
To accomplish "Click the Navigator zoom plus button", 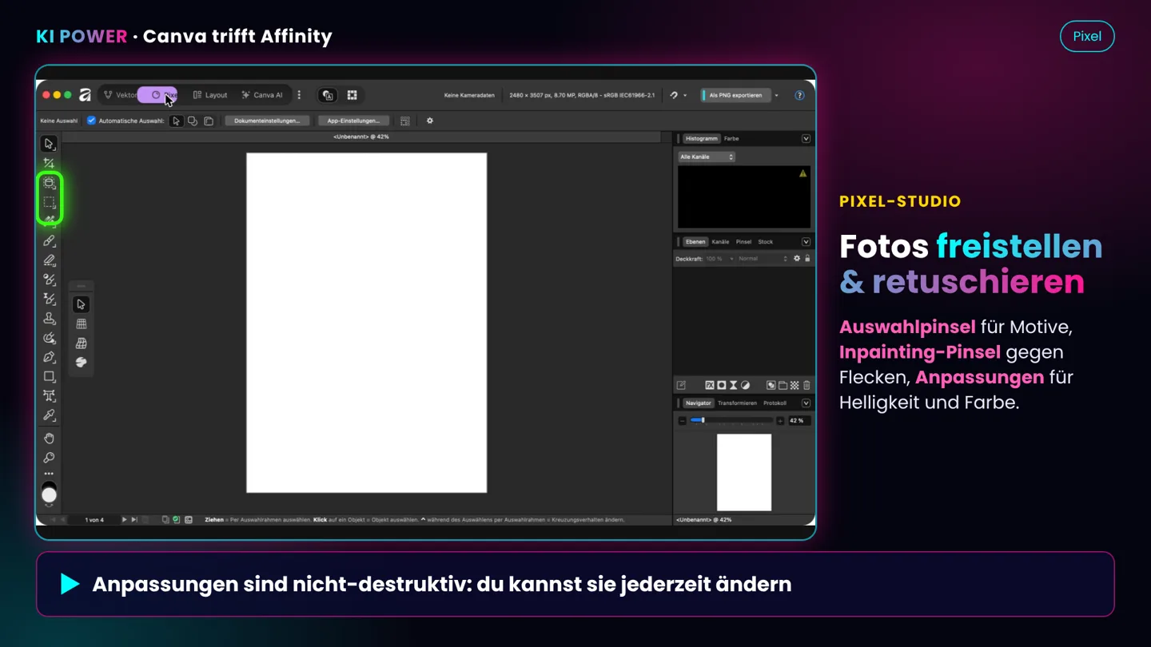I will tap(780, 420).
